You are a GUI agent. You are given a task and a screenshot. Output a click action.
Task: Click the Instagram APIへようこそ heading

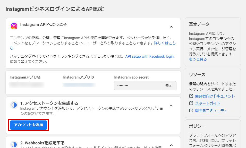(44, 24)
